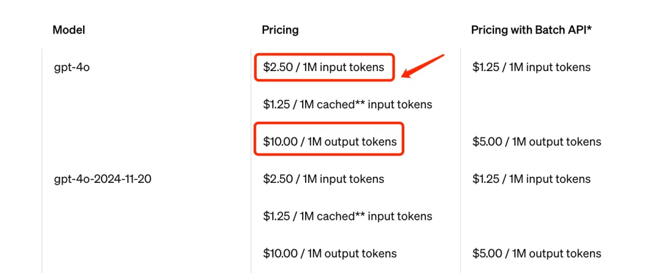Image resolution: width=645 pixels, height=273 pixels.
Task: Select gpt-4o-2024-11-20's $10.00 output tokens price
Action: (x=330, y=253)
